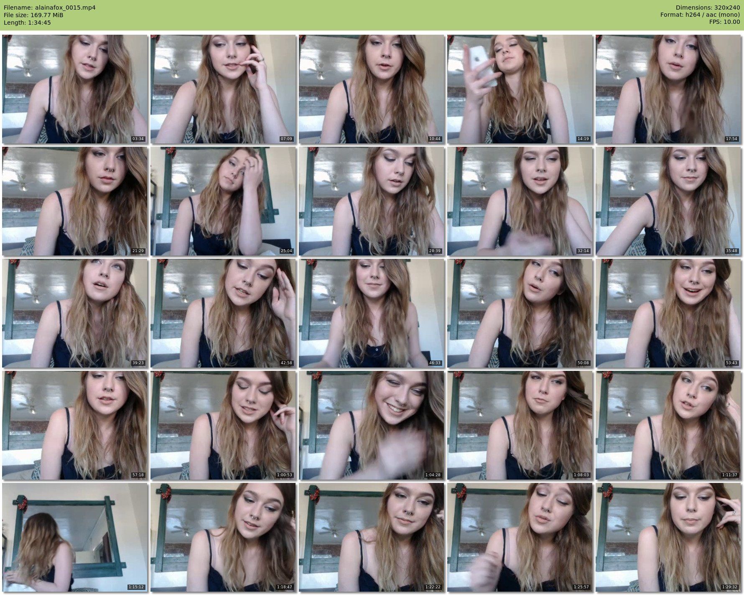The height and width of the screenshot is (595, 744).
Task: Open the thumbnail at 1:22:22
Action: pos(372,537)
